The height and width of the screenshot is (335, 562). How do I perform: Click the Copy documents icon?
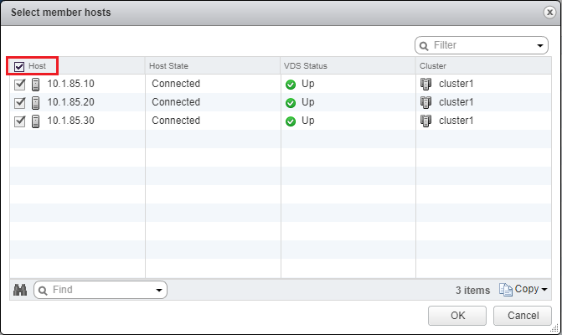point(505,290)
